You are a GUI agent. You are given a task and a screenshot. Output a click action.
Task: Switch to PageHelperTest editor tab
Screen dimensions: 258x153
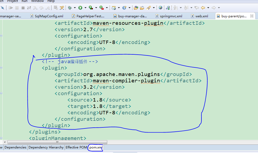click(x=89, y=16)
